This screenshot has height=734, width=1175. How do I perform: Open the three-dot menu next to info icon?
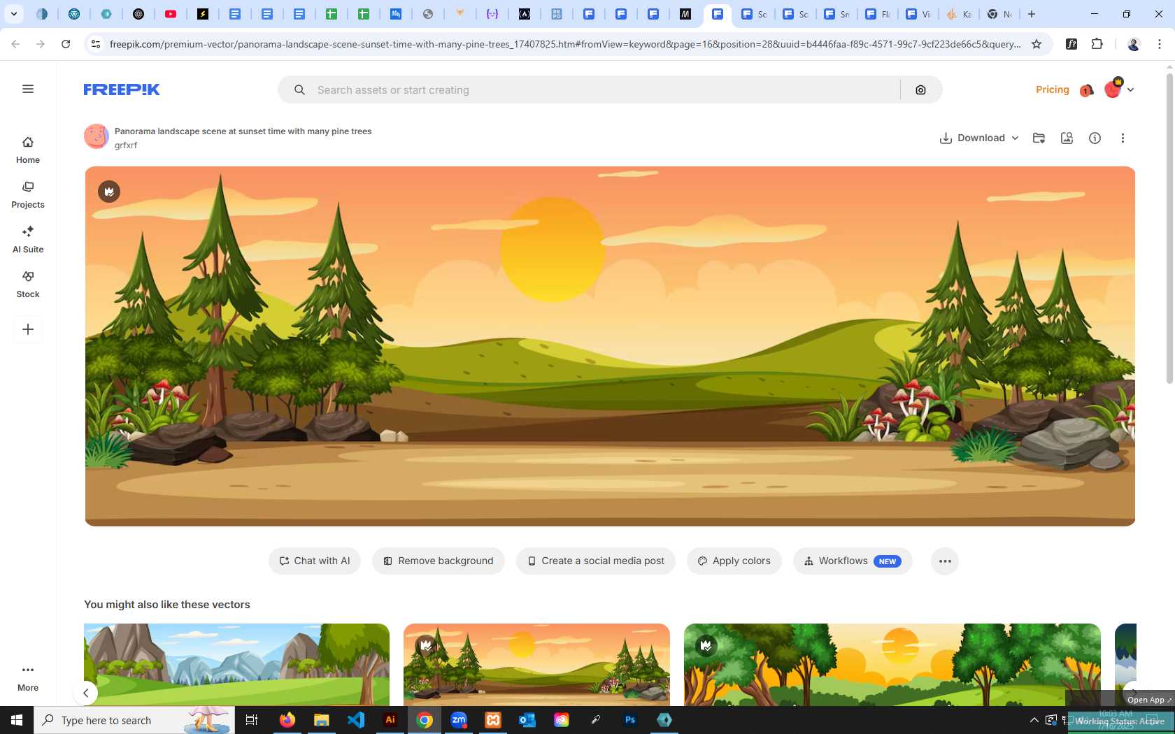(x=1123, y=138)
